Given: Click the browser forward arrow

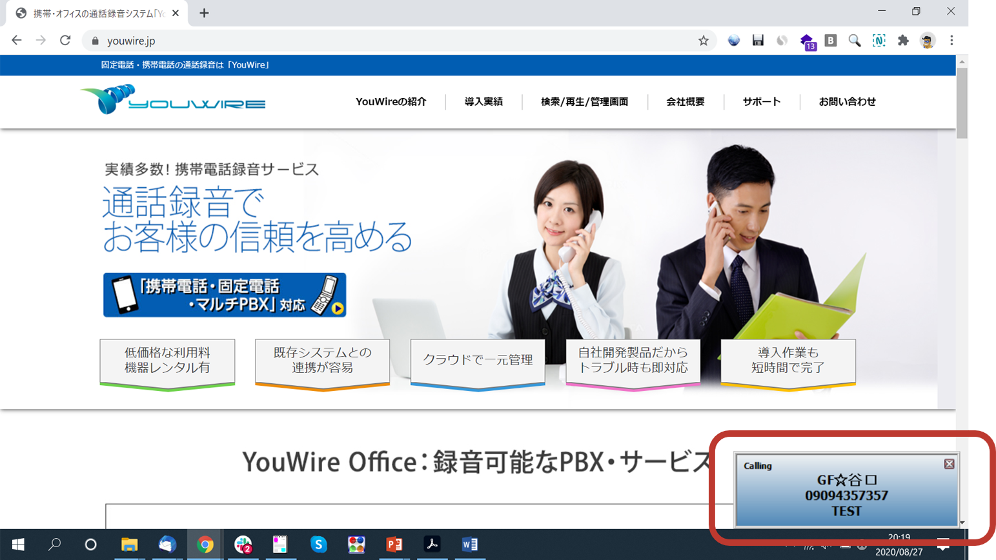Looking at the screenshot, I should 41,41.
